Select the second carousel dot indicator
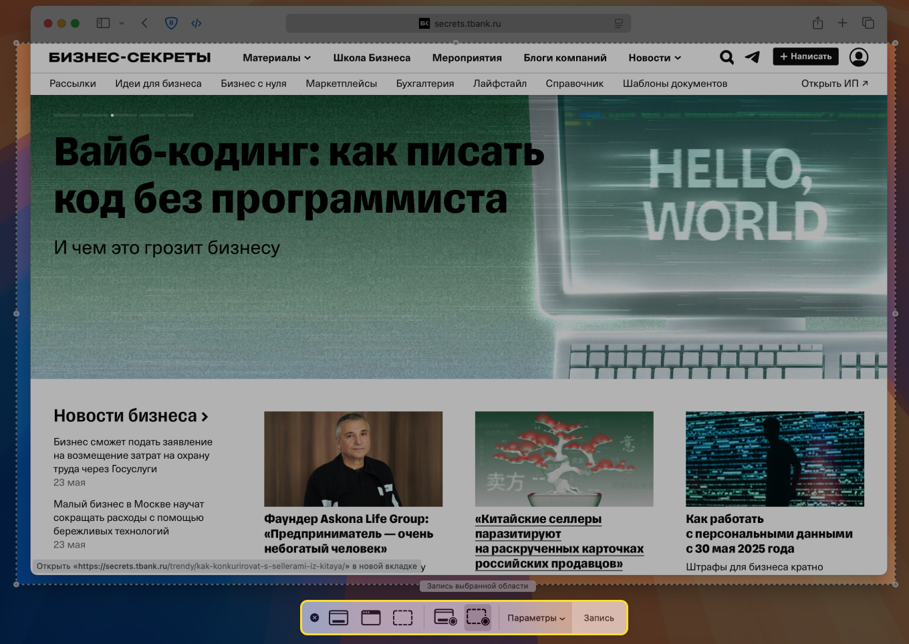The image size is (909, 644). tap(95, 115)
